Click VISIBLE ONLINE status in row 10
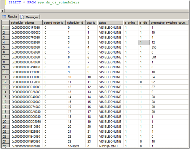 [110, 72]
